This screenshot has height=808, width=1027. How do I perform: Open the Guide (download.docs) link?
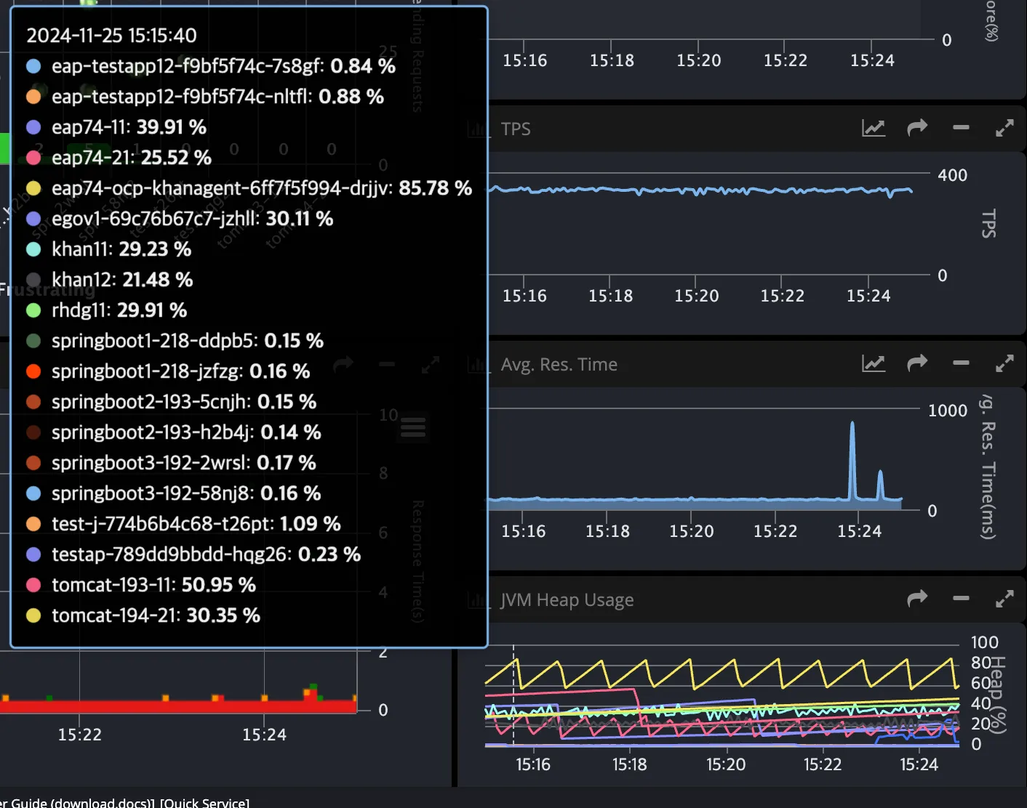pos(81,802)
